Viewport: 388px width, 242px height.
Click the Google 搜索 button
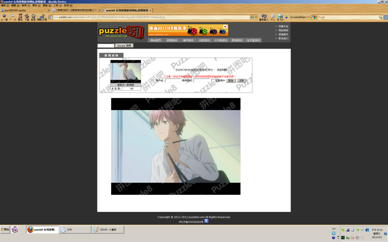[124, 45]
